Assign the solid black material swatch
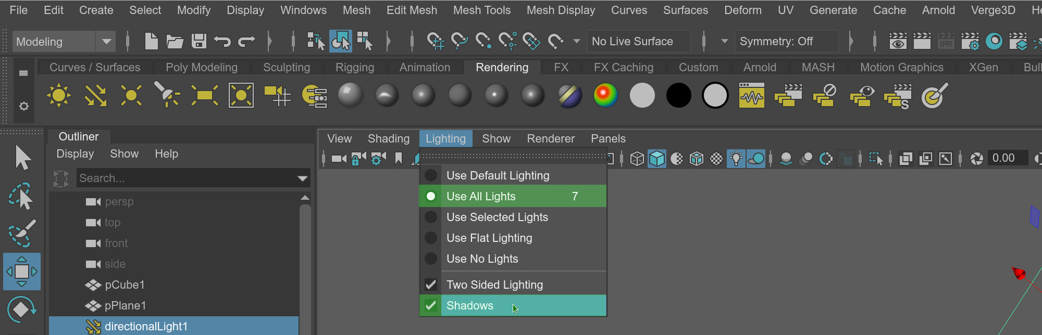Screen dimensions: 1042x335 [678, 95]
